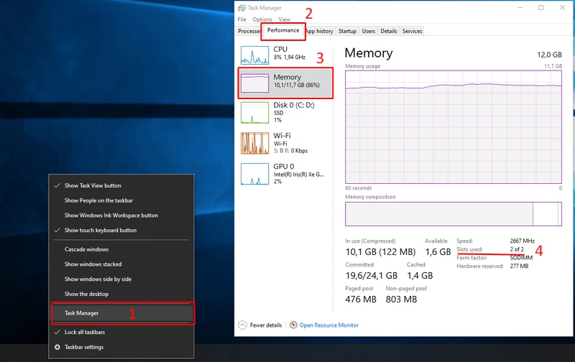Click the 'Form factor:' label
575x362 pixels.
(x=471, y=258)
